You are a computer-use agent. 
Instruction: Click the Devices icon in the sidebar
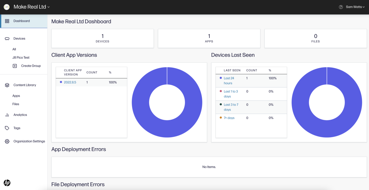(7, 38)
